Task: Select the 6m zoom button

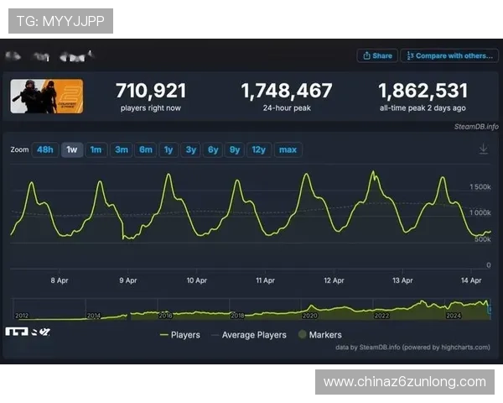Action: [146, 149]
